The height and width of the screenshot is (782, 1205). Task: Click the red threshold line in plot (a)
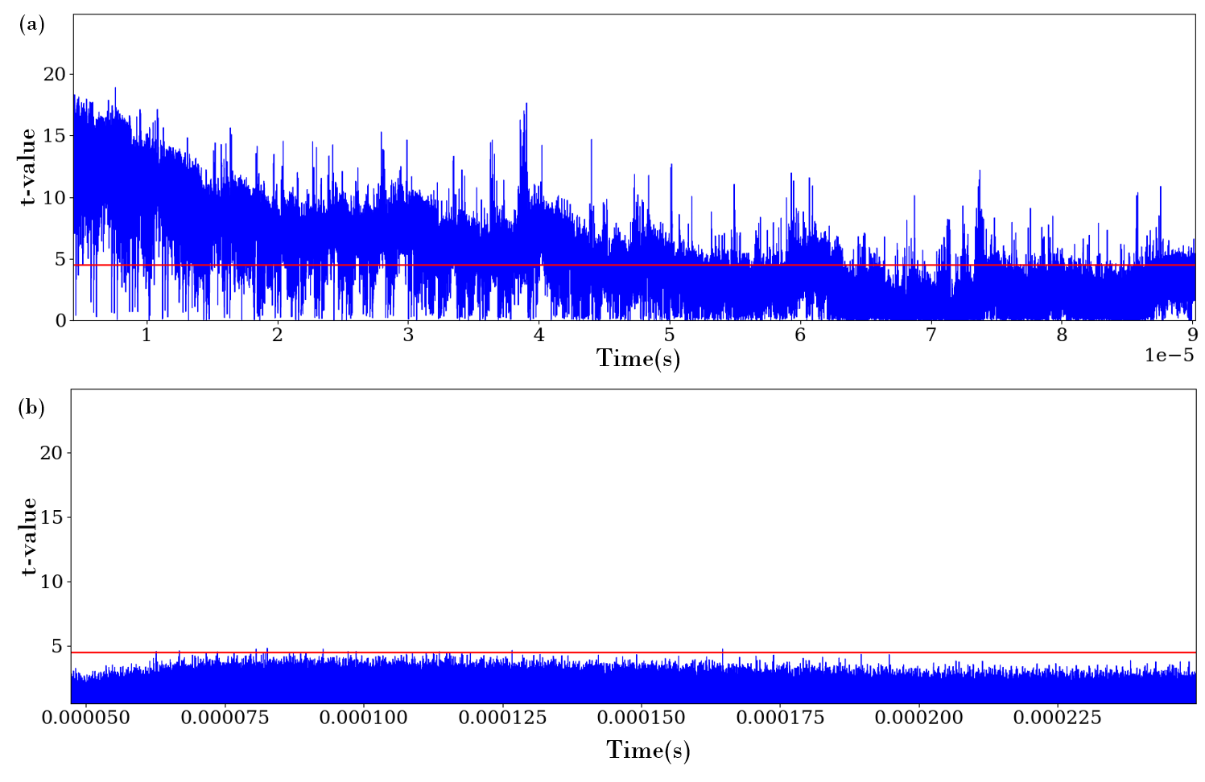coord(634,265)
